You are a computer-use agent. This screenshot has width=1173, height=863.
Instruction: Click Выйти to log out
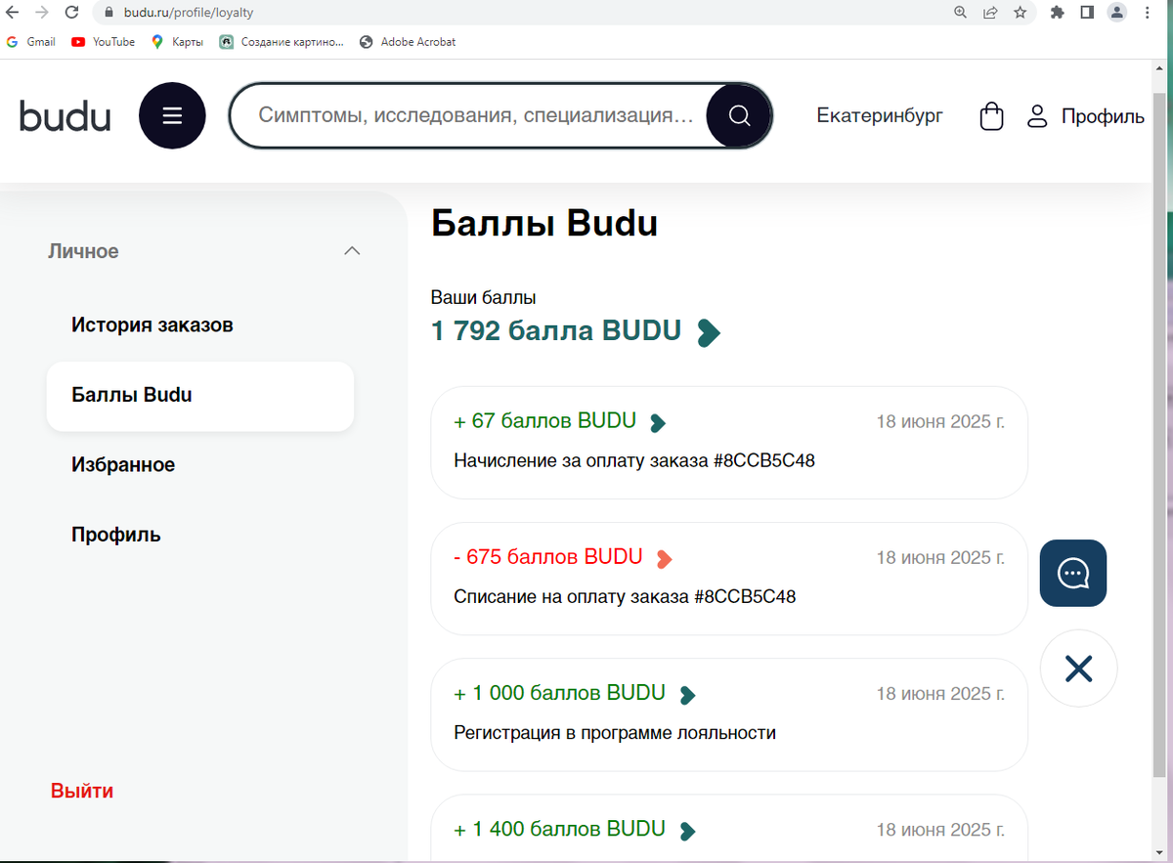click(x=82, y=791)
